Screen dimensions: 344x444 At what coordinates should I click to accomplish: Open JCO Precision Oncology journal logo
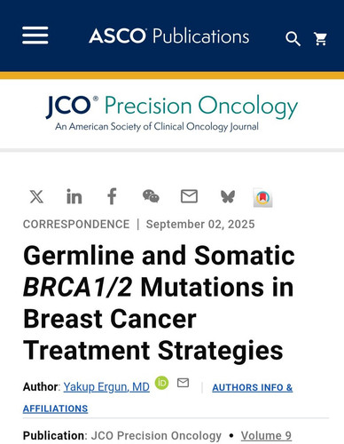click(171, 113)
